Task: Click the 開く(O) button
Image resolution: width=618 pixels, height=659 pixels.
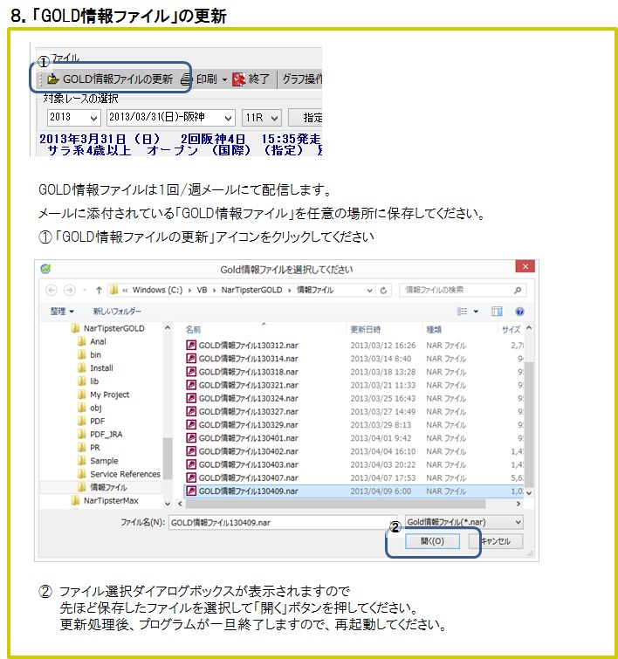Action: [432, 541]
